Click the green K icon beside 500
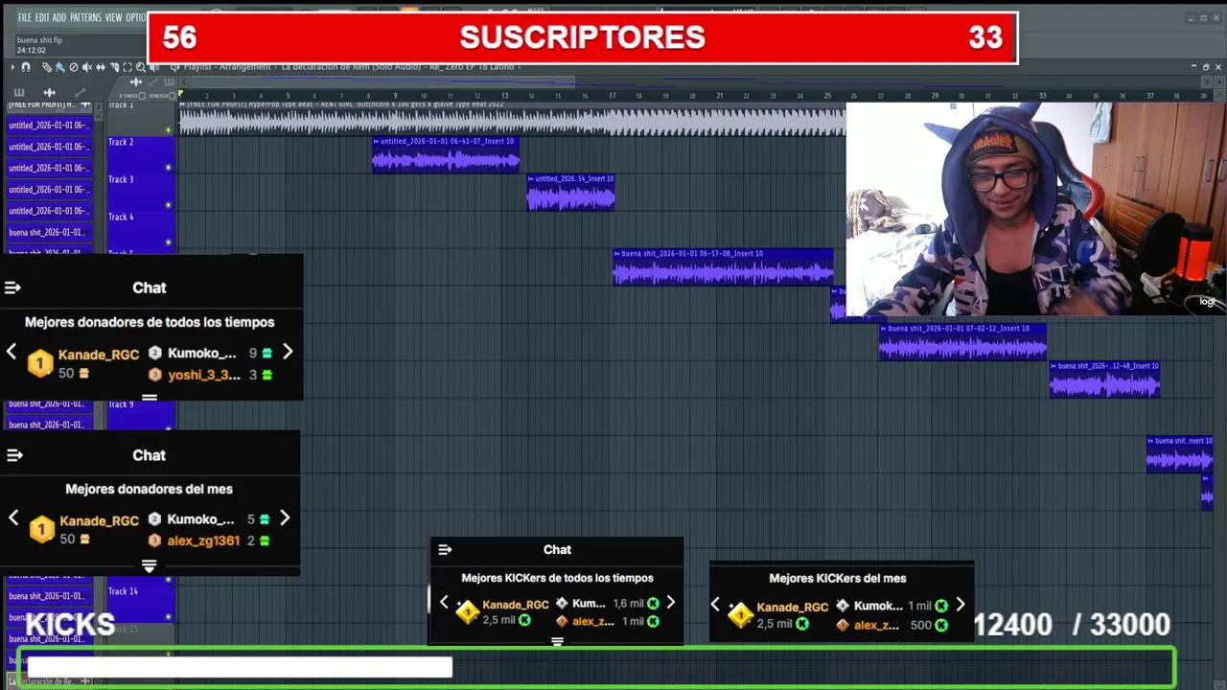Screen dimensions: 1227x690 942,625
